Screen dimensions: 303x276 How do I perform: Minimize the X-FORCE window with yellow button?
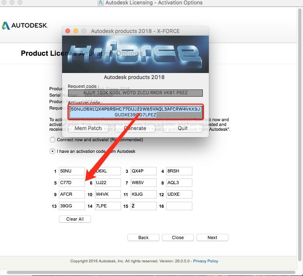tap(76, 31)
